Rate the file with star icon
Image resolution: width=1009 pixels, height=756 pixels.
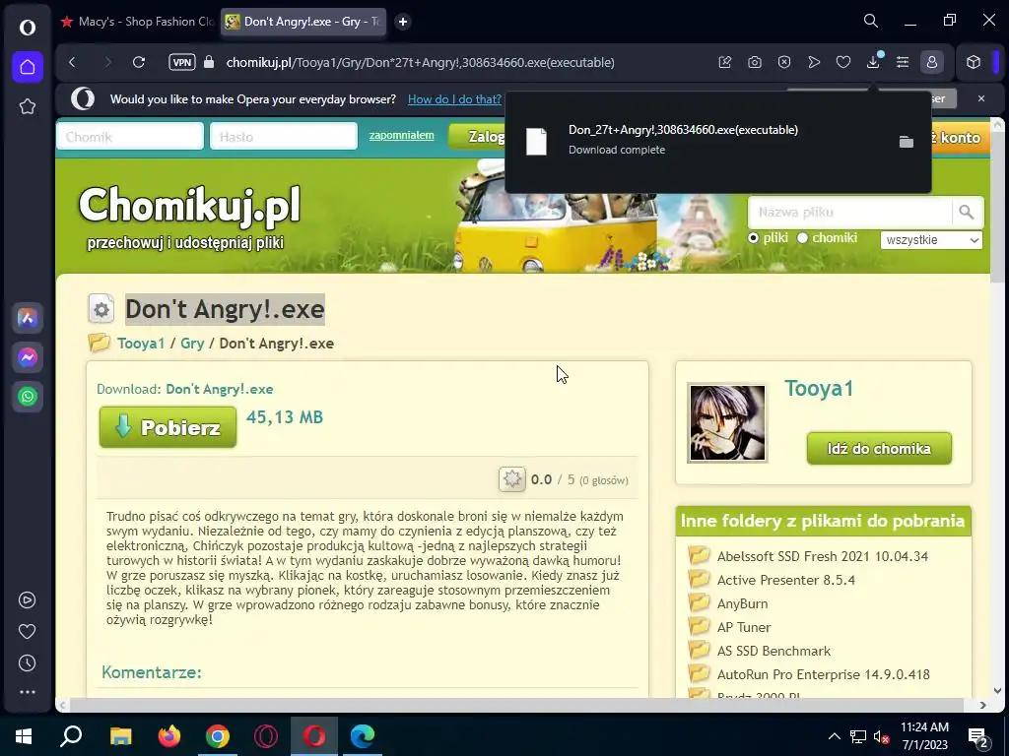pyautogui.click(x=512, y=479)
